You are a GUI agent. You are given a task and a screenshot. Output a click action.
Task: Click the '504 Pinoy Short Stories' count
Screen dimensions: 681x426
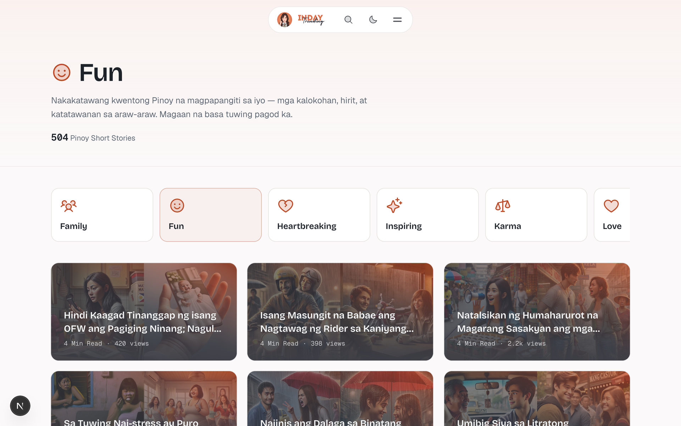[x=93, y=138]
